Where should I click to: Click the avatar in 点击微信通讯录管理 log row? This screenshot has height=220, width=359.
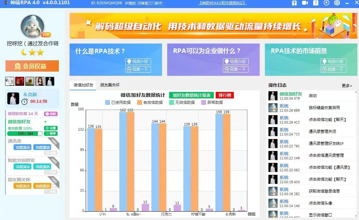[x=273, y=155]
